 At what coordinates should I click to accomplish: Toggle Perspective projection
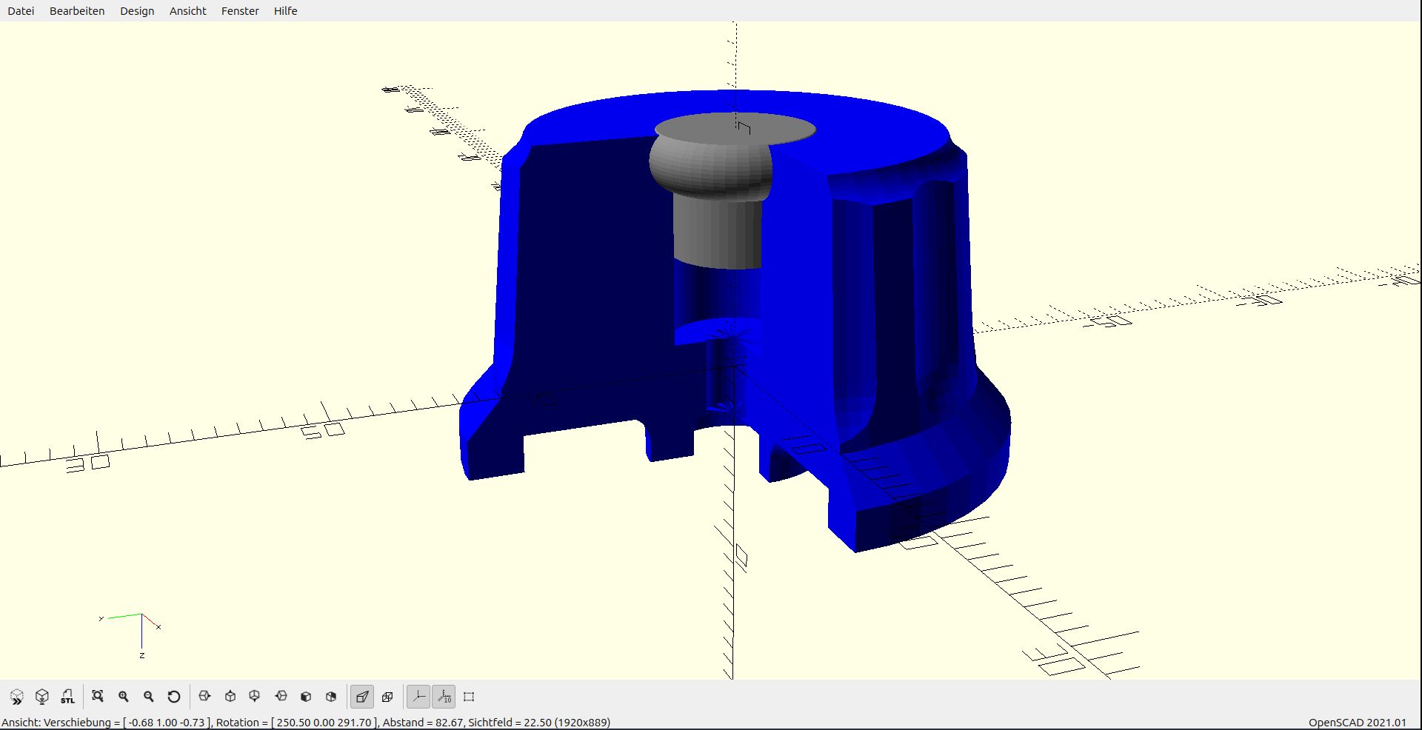[362, 697]
